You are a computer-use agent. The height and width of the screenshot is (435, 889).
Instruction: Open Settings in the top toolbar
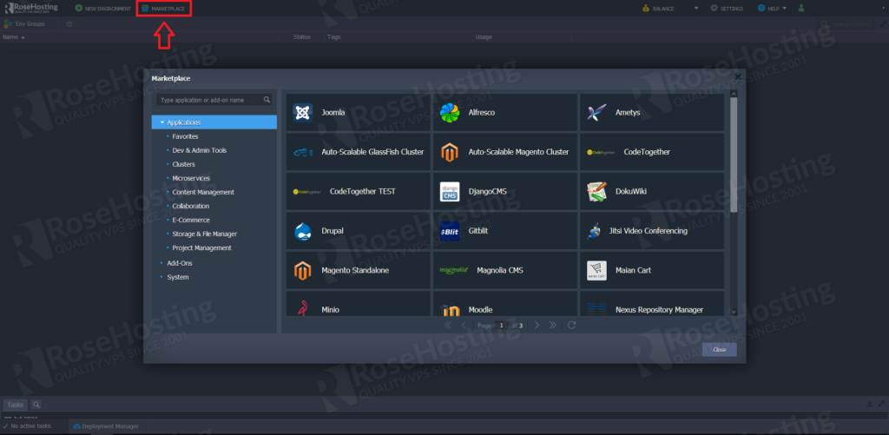click(x=727, y=8)
